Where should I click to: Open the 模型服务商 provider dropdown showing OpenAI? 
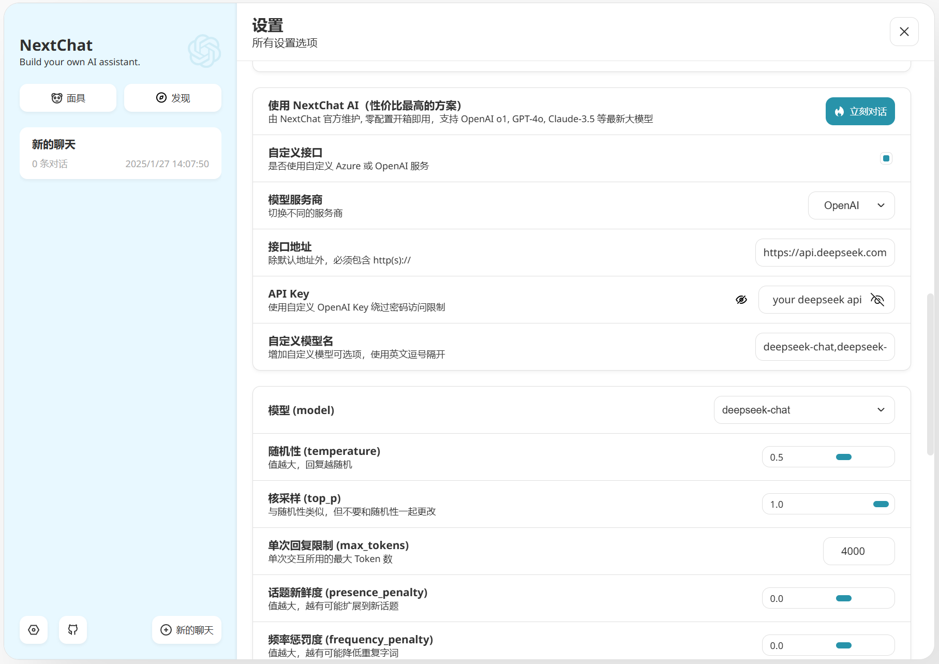851,205
